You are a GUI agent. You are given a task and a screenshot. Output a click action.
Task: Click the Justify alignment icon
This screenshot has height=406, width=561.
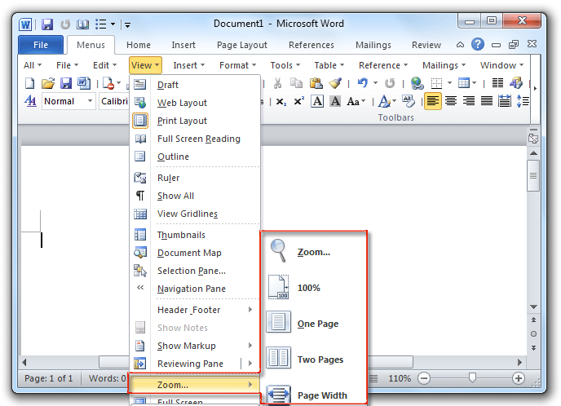(487, 101)
